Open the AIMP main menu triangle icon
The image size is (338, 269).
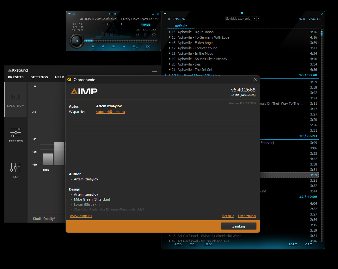[x=70, y=14]
